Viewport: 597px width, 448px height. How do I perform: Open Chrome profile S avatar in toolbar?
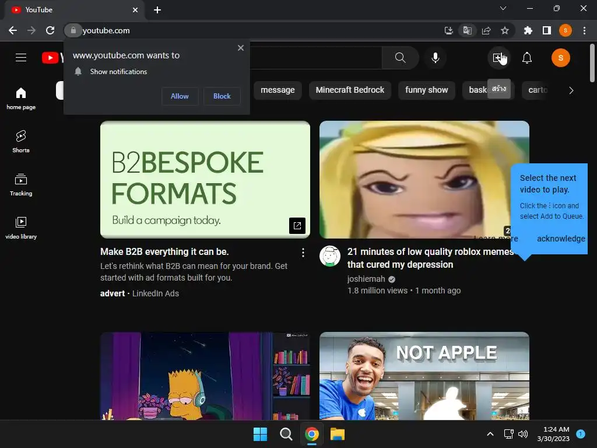click(x=566, y=30)
